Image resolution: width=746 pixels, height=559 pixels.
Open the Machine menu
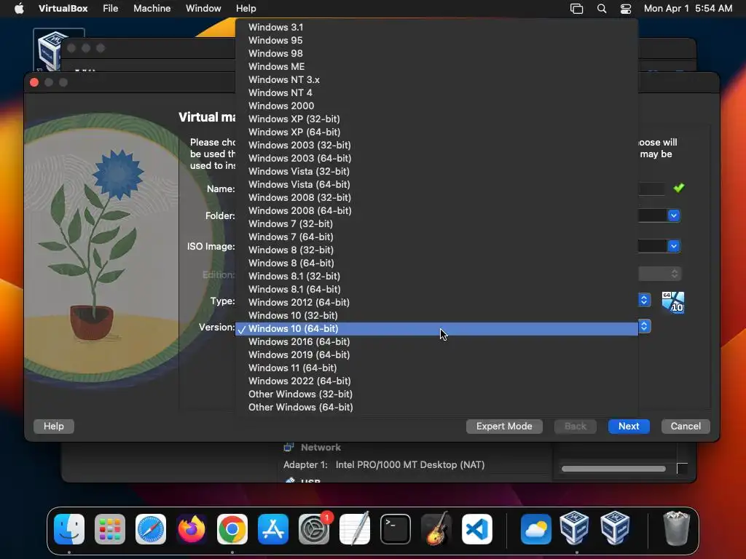(152, 9)
